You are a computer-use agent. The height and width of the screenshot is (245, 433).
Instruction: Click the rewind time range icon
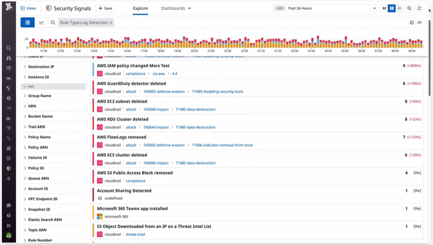(384, 8)
